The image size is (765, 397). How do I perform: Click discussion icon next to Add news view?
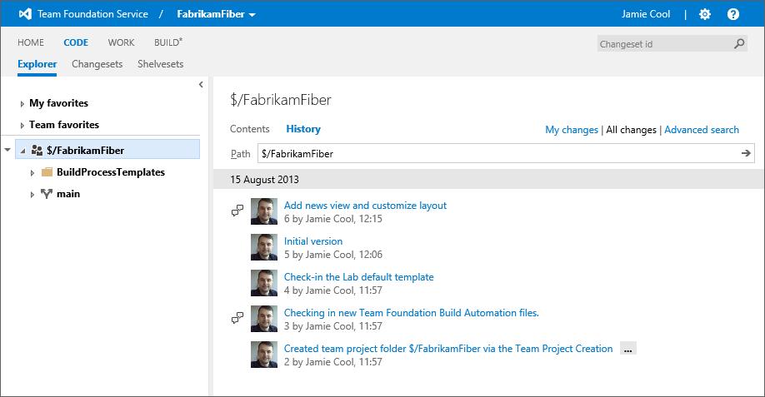click(237, 211)
